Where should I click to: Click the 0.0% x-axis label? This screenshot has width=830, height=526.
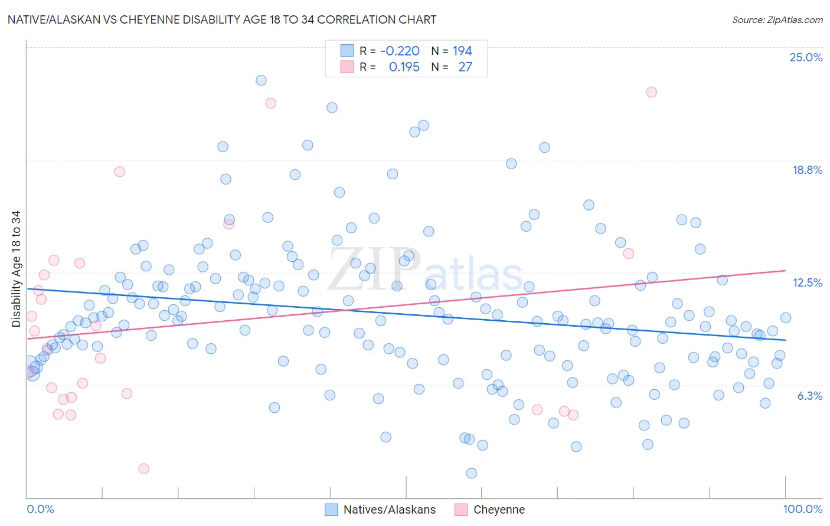40,509
